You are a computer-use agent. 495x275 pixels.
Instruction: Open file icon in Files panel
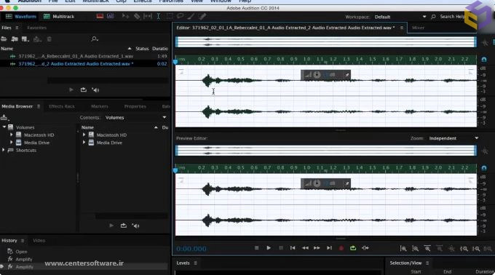[4, 39]
